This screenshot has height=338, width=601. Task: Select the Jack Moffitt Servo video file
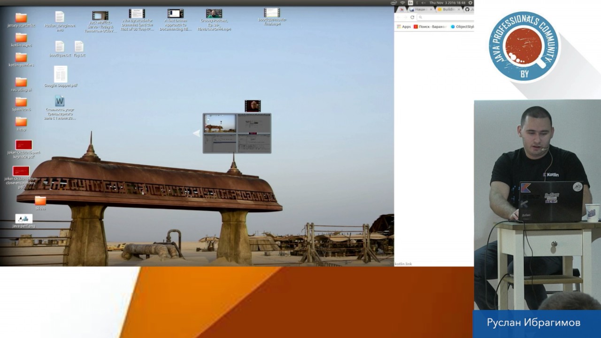[100, 15]
